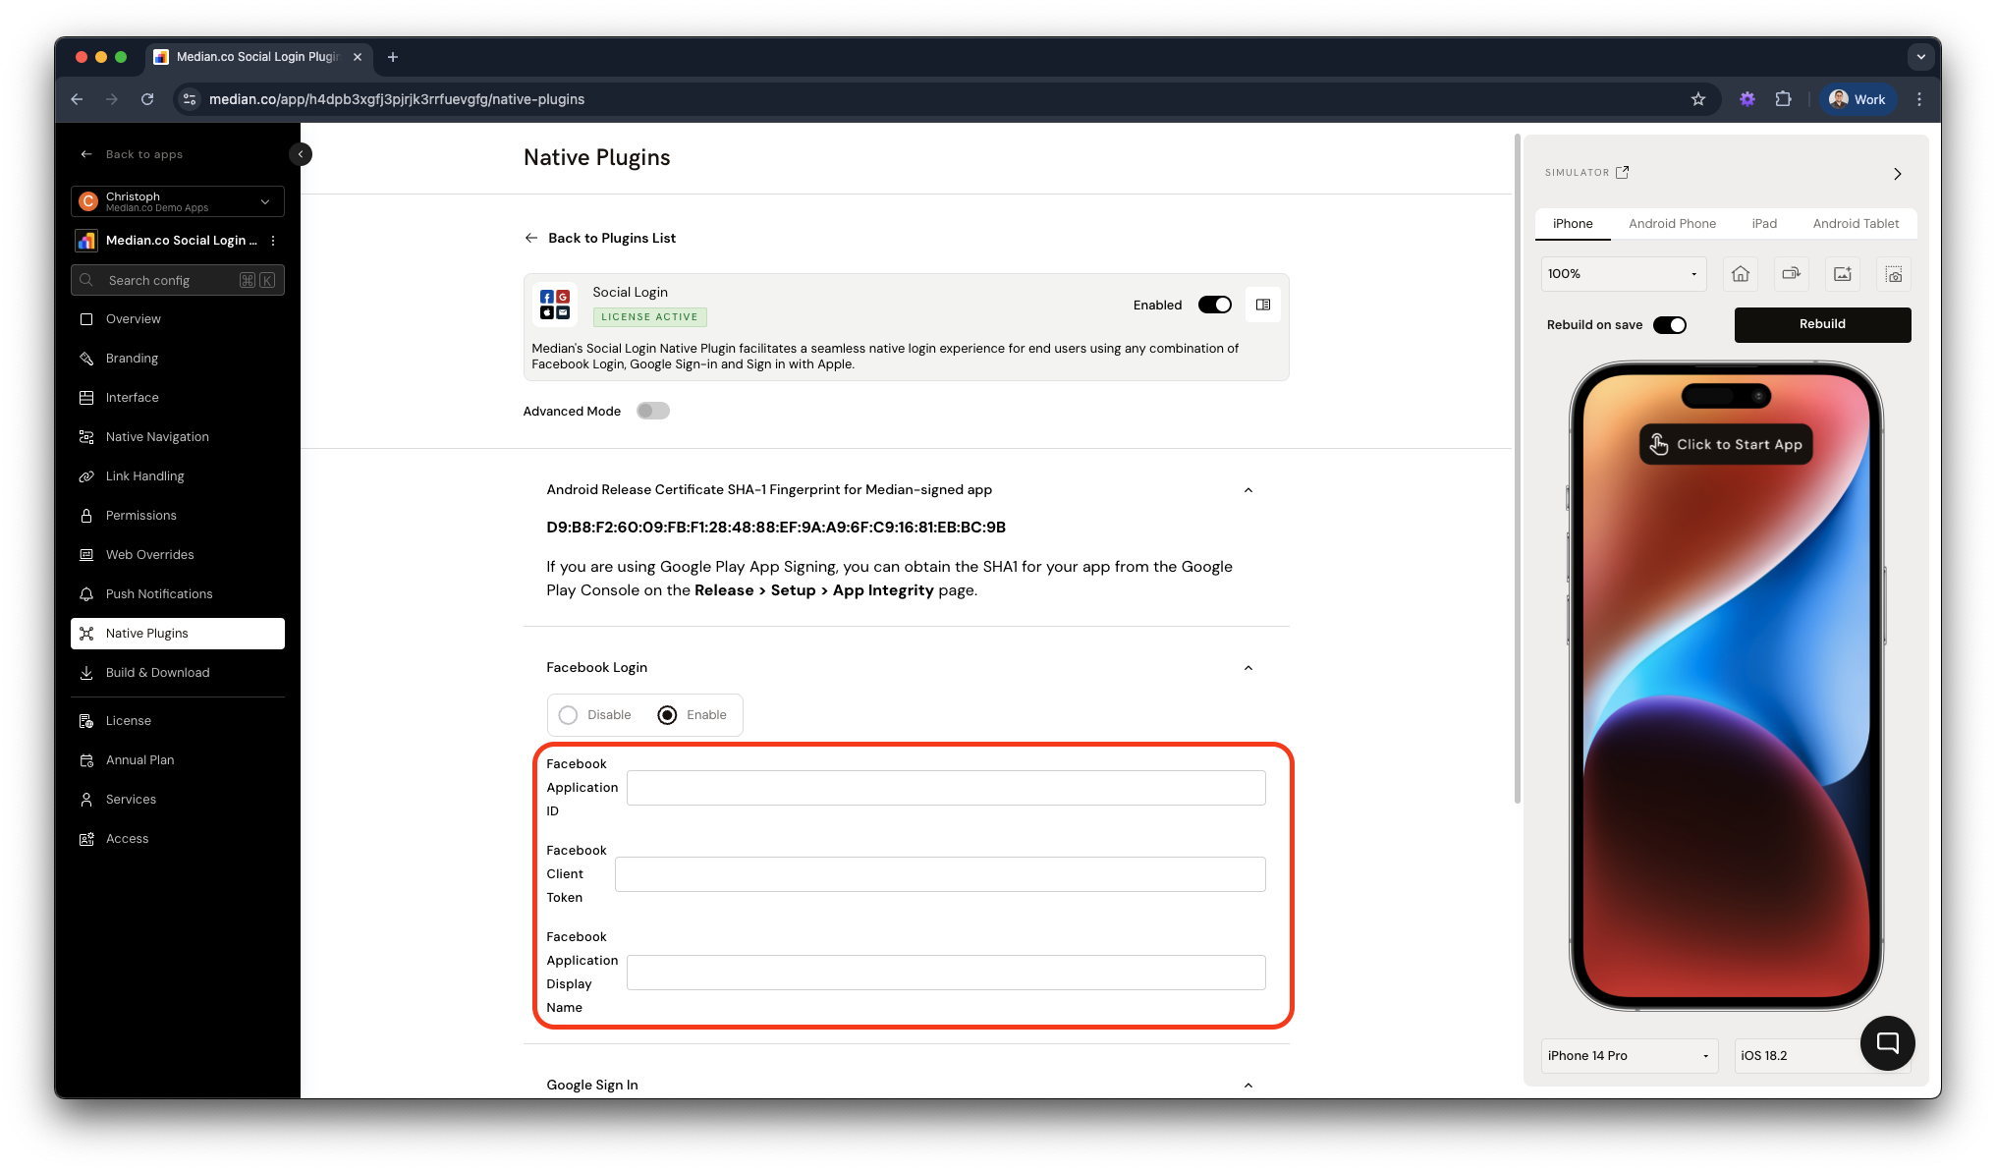Click the browser extensions puzzle icon

1785,99
